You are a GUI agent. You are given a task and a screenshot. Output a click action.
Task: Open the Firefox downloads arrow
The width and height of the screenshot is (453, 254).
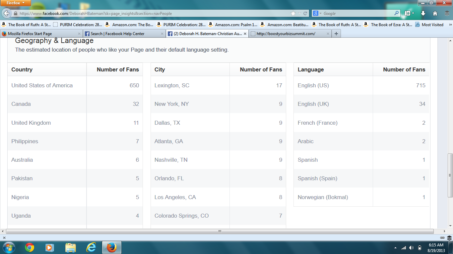423,14
